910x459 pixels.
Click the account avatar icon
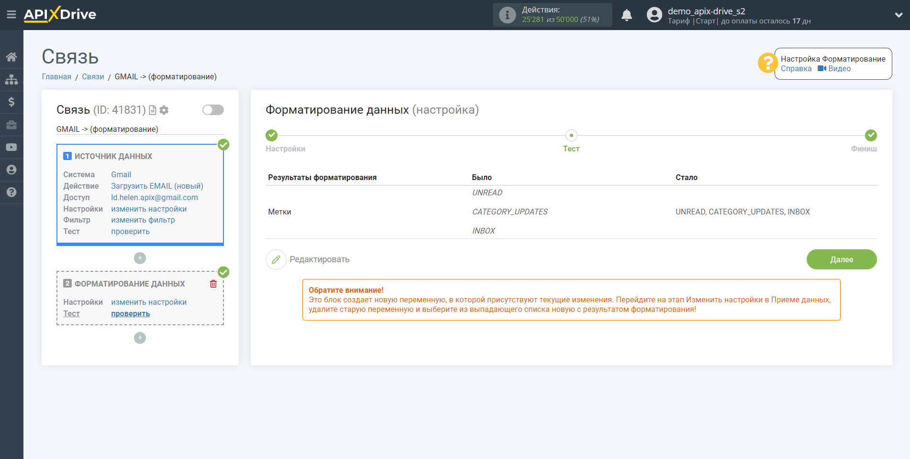point(655,15)
